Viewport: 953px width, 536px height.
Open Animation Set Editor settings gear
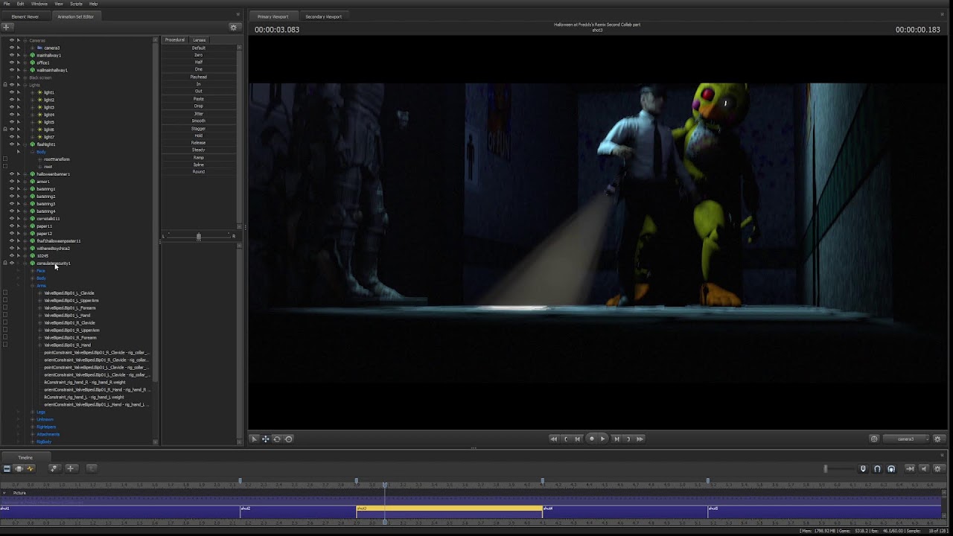233,28
